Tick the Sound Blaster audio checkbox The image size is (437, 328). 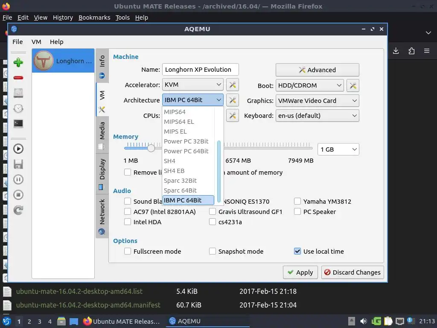pyautogui.click(x=128, y=202)
